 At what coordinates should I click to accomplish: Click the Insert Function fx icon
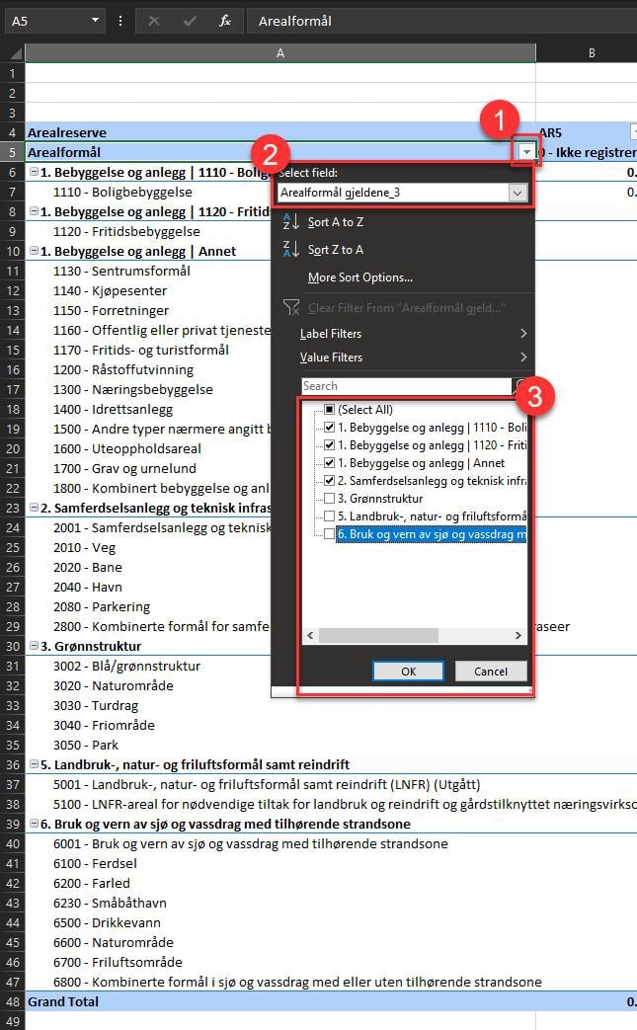tap(225, 21)
